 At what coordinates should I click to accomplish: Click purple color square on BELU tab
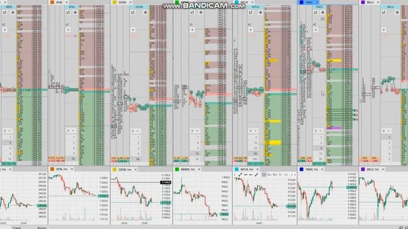click(363, 2)
